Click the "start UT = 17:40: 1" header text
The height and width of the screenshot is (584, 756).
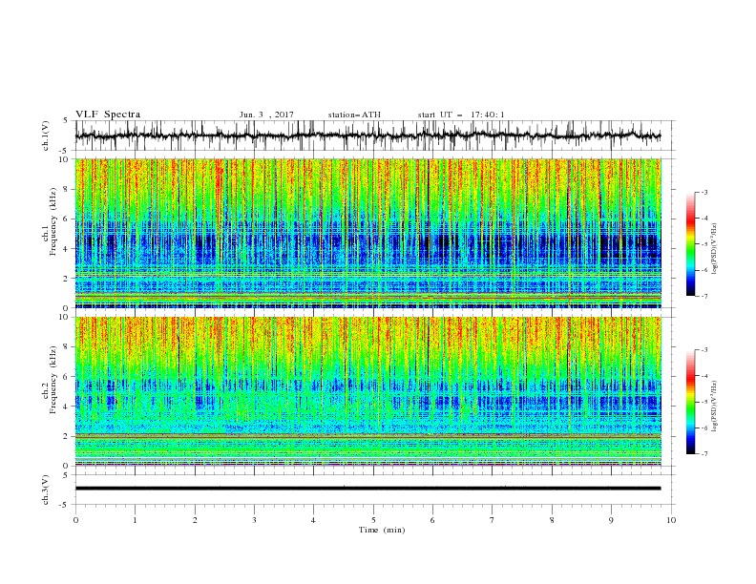point(461,115)
